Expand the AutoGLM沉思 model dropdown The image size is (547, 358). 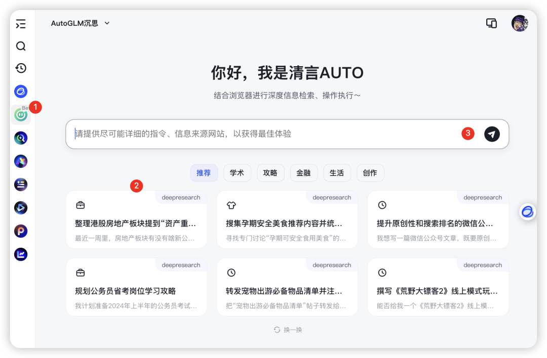pyautogui.click(x=81, y=23)
